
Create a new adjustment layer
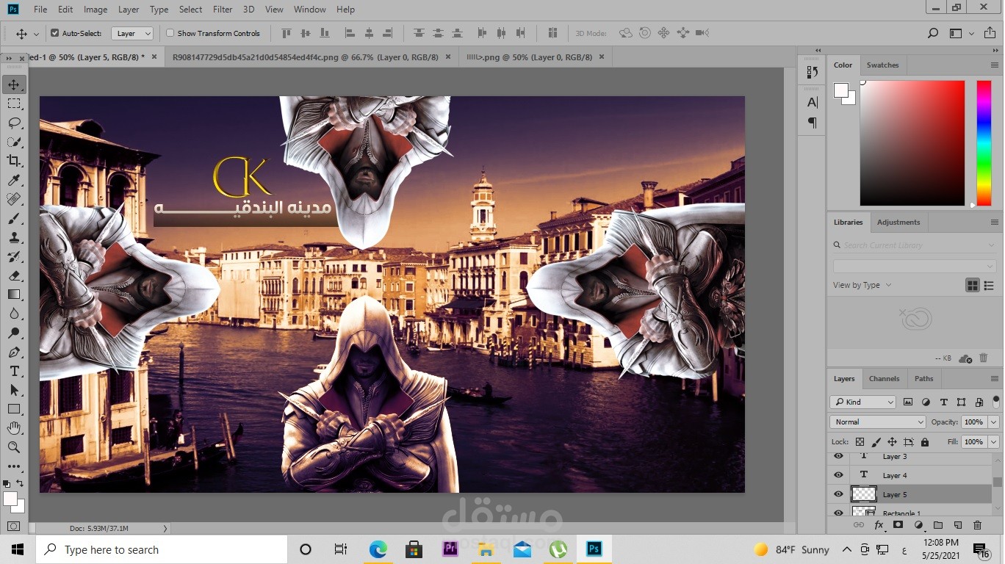(x=918, y=525)
